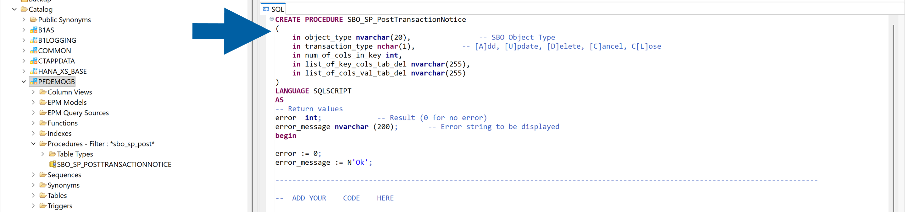This screenshot has height=212, width=905.
Task: Expand the Tables node
Action: pos(33,195)
